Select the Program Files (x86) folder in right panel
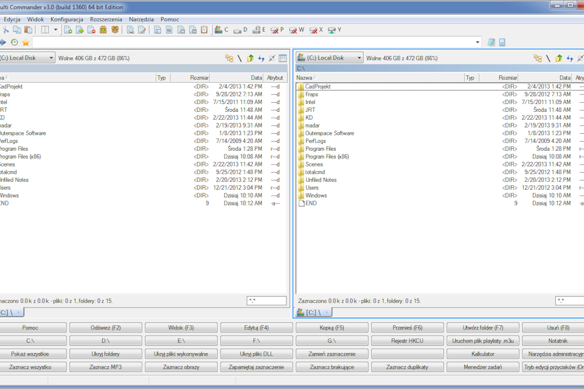This screenshot has height=389, width=584. point(327,157)
